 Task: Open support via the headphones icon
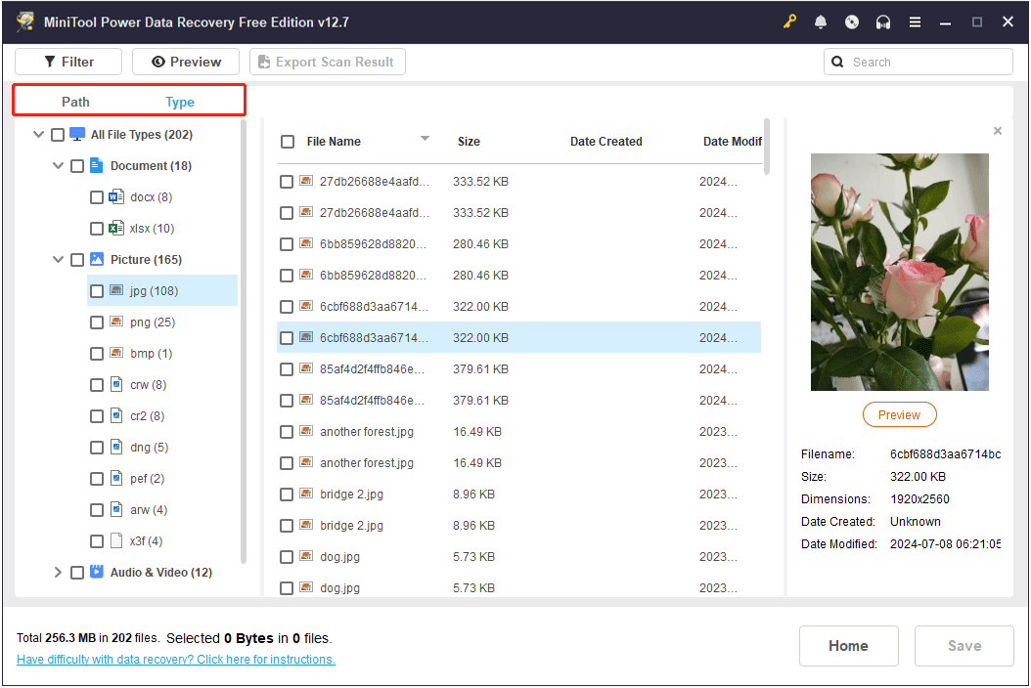click(883, 21)
